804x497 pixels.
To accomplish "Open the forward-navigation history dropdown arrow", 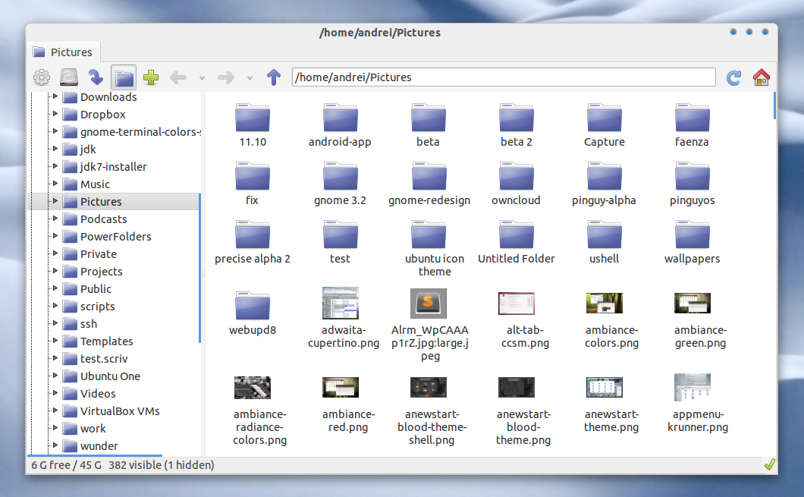I will [250, 77].
